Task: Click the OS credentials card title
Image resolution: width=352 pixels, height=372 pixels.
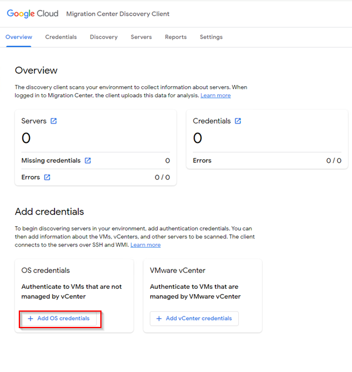Action: click(x=46, y=271)
